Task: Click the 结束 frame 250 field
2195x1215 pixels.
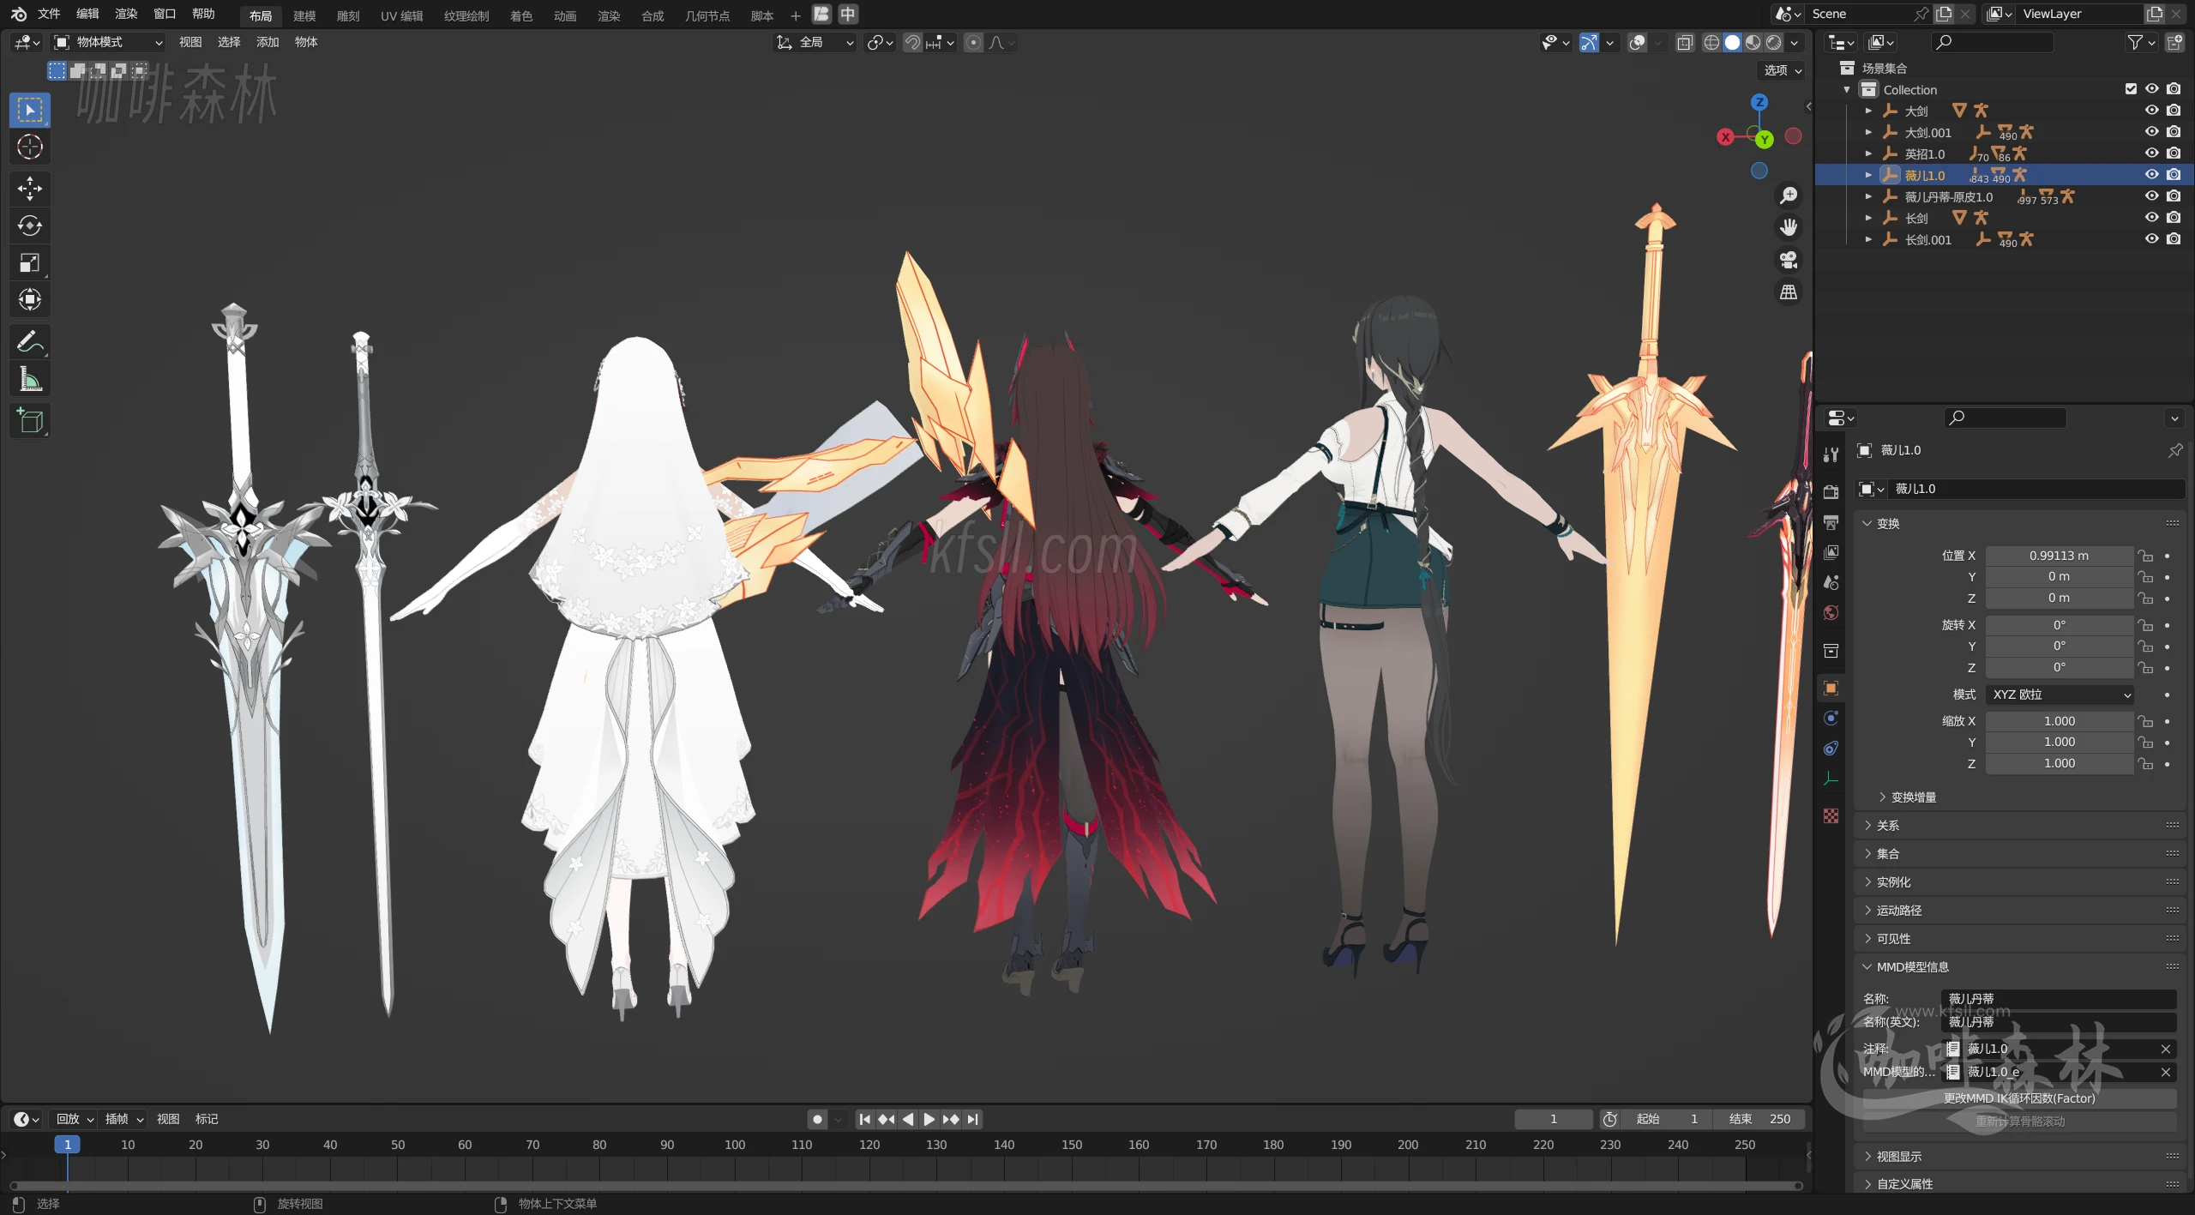Action: point(1759,1119)
